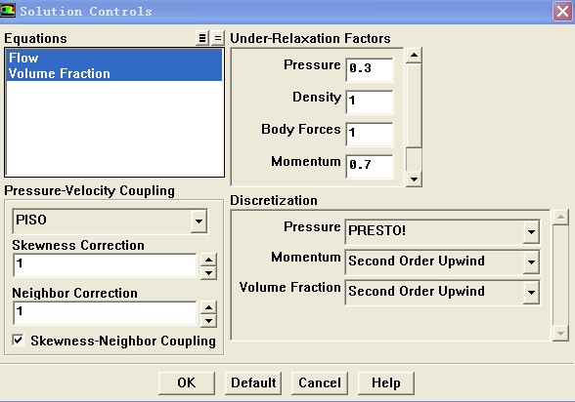Click down arrow in Discretization scrollbar

560,333
